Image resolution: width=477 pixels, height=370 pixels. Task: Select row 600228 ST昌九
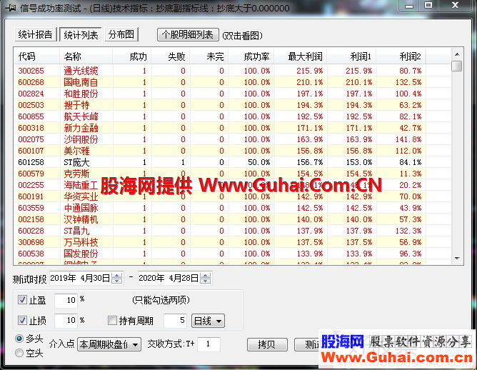pos(233,231)
